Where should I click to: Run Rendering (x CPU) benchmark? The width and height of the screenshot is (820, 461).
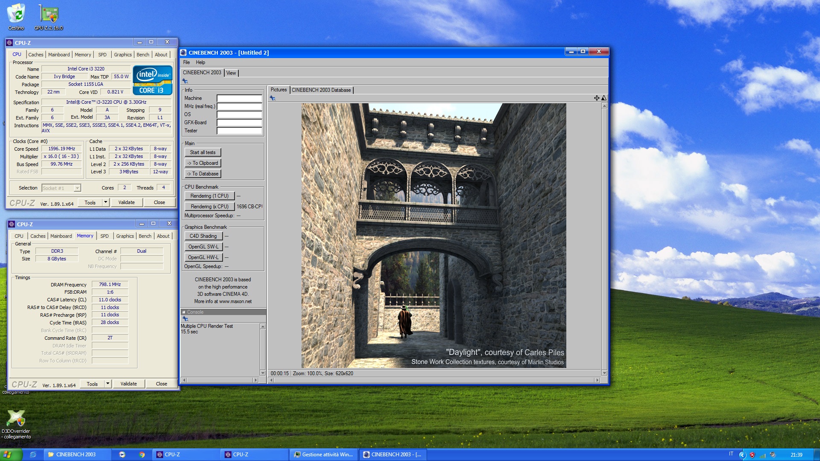(209, 207)
